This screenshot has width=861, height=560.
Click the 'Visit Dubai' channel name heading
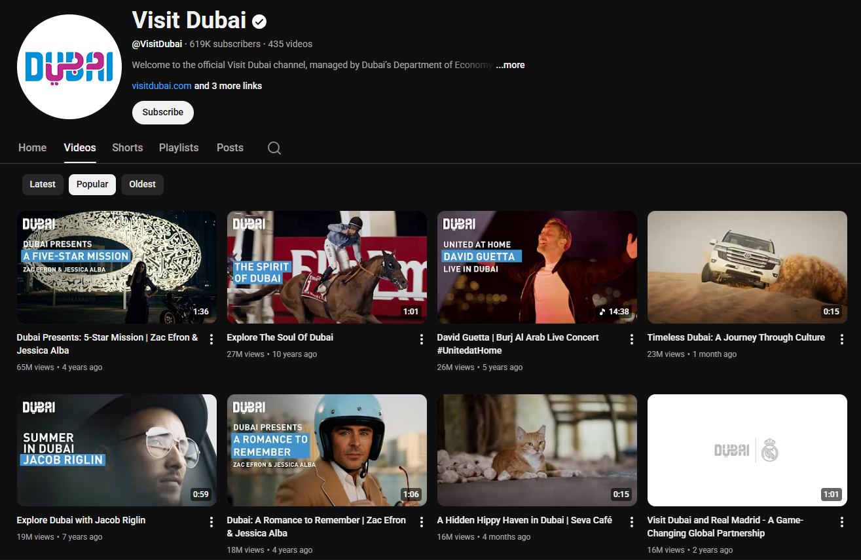click(189, 20)
